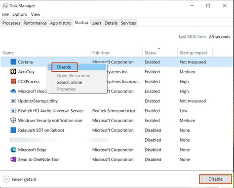Select the UpdaterStartupUtility entry
This screenshot has height=188, width=234.
coord(38,101)
